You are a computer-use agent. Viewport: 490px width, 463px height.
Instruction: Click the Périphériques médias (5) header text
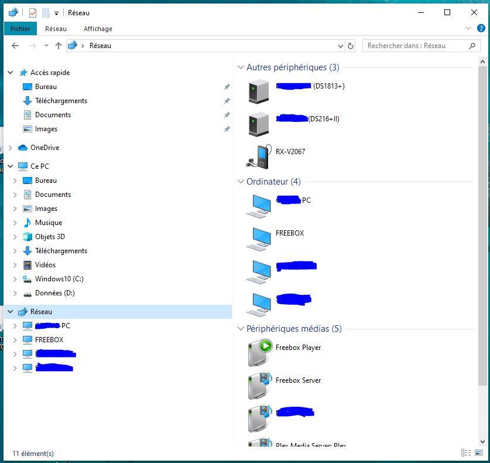tap(294, 328)
